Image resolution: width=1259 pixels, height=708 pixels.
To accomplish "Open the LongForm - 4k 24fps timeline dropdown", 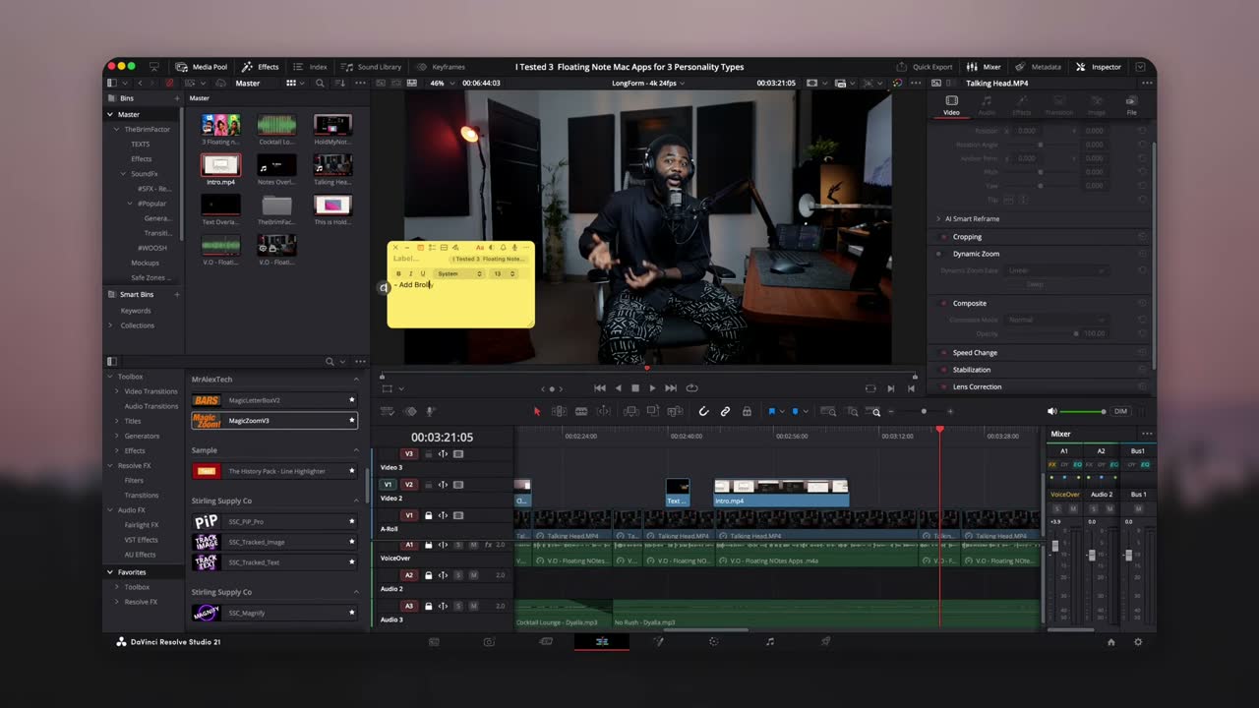I will pyautogui.click(x=648, y=83).
